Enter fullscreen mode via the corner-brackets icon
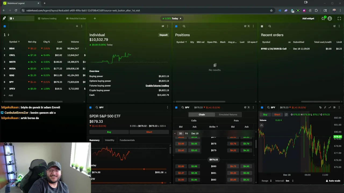This screenshot has width=344, height=193. [x=339, y=18]
